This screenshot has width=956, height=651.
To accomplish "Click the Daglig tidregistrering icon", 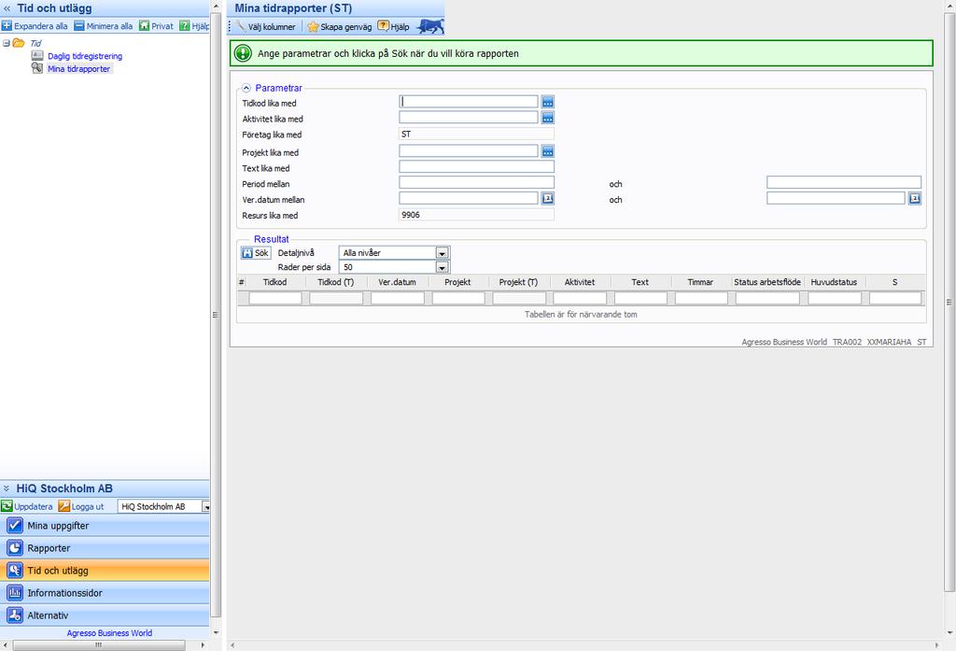I will [37, 55].
